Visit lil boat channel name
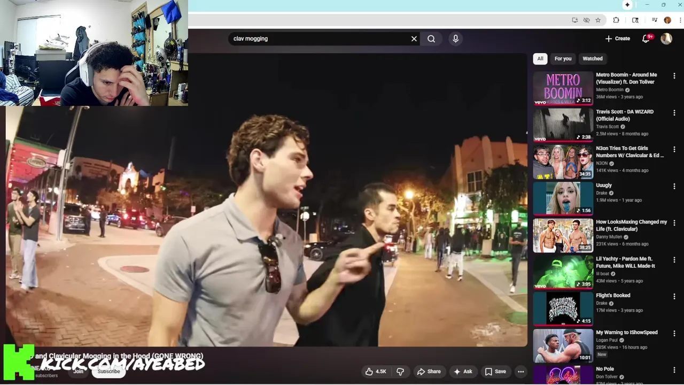 point(603,274)
